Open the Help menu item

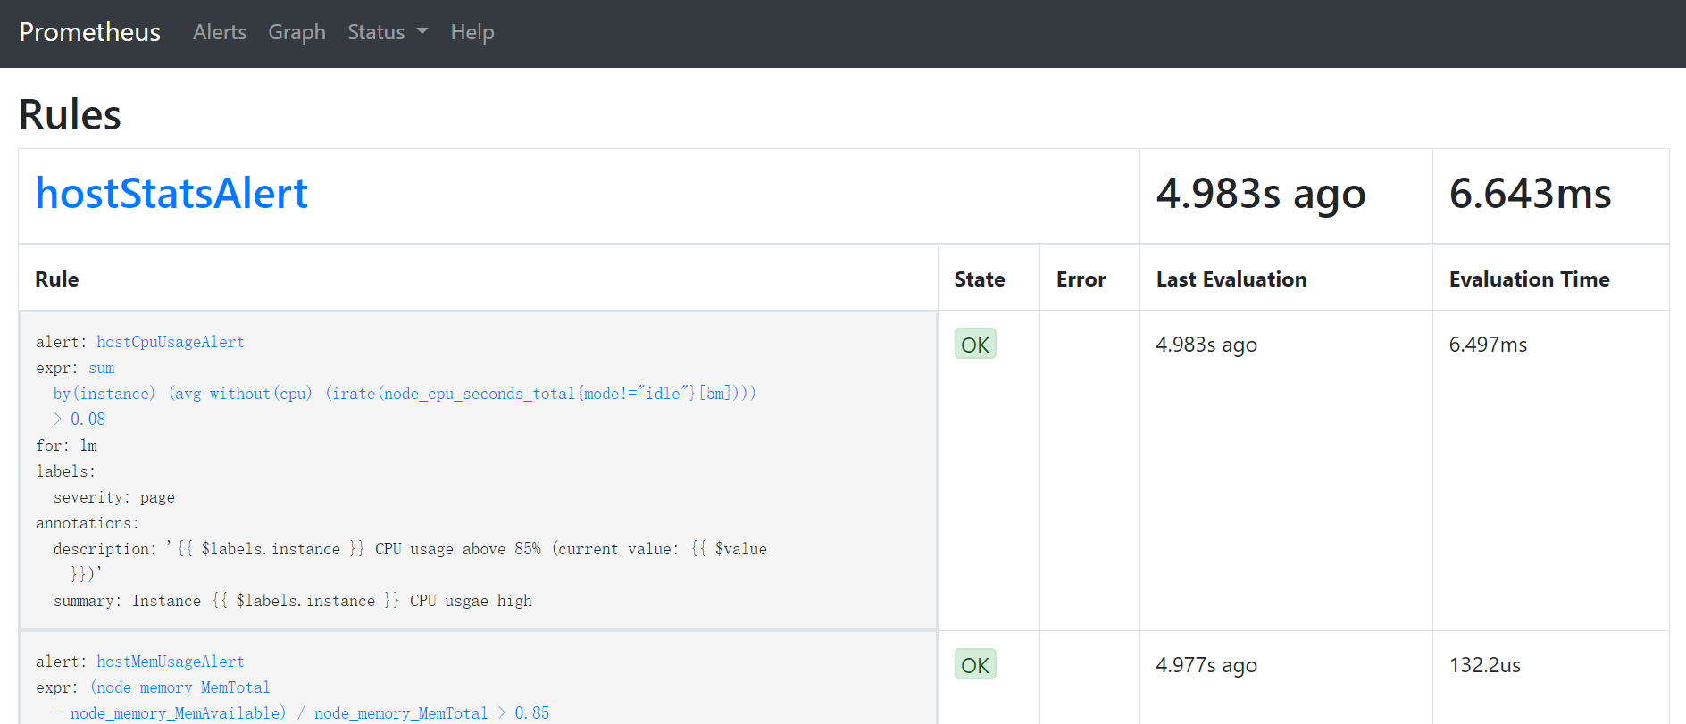point(472,32)
